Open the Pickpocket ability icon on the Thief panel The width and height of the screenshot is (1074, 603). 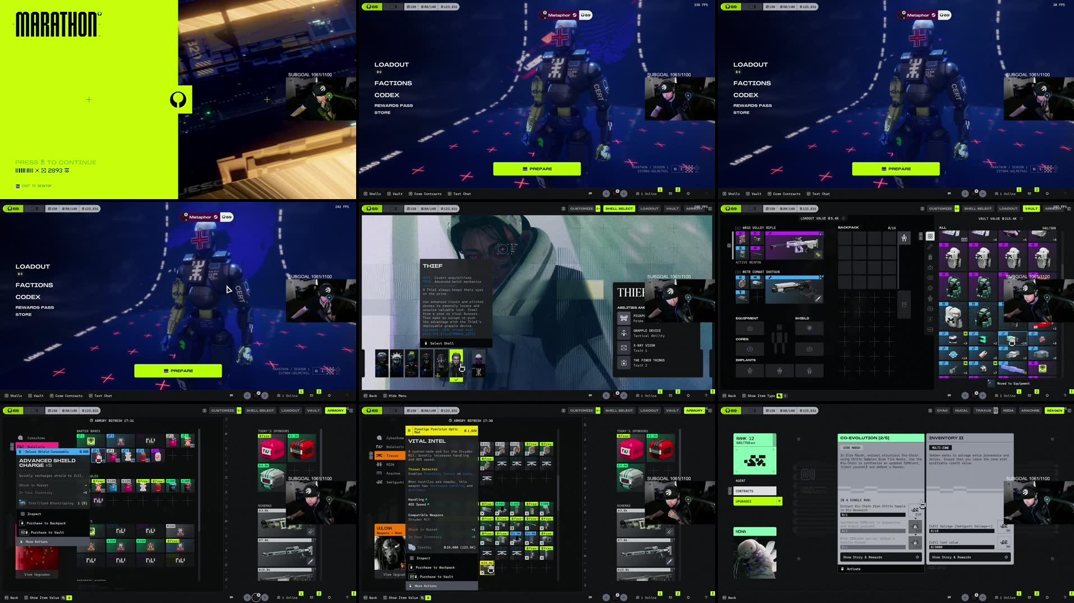[624, 317]
